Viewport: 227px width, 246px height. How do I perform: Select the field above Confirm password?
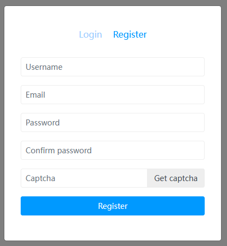pos(113,123)
